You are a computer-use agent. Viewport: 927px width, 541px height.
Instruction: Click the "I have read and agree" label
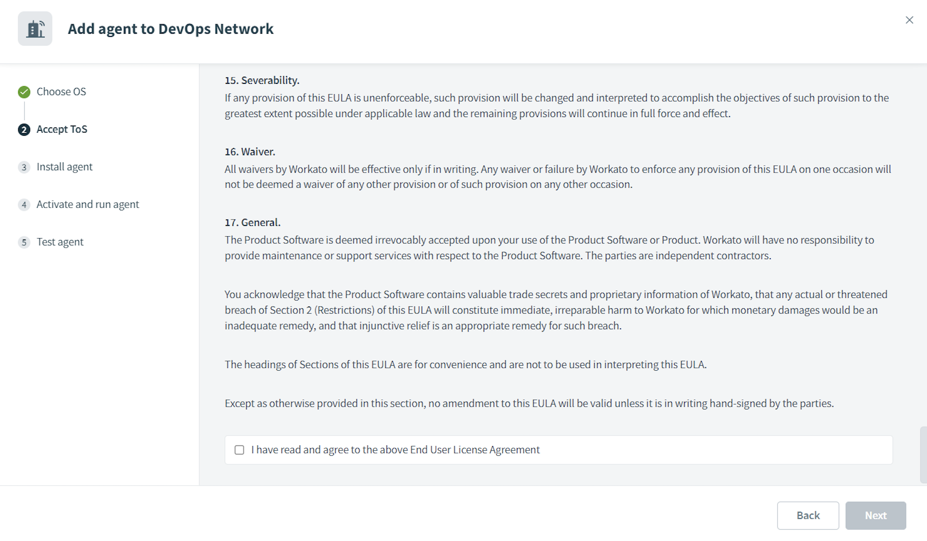click(395, 450)
